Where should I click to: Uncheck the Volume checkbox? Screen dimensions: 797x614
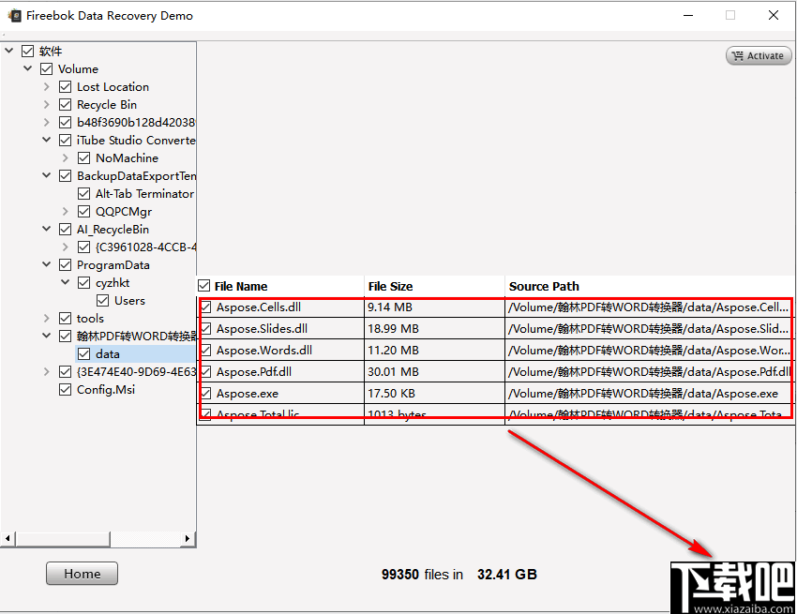(x=46, y=68)
